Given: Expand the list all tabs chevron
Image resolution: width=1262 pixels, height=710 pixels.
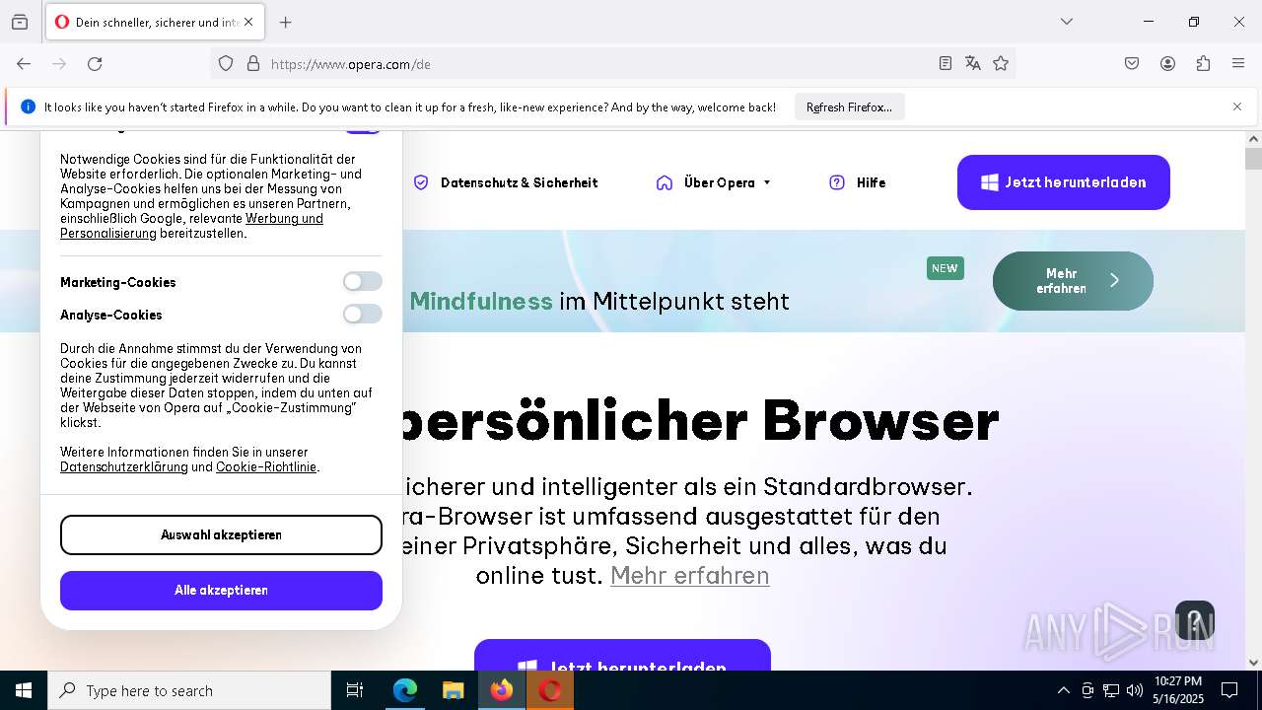Looking at the screenshot, I should pos(1067,22).
